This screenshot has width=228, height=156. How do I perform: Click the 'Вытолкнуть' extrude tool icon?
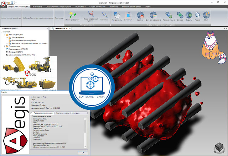tap(129, 15)
